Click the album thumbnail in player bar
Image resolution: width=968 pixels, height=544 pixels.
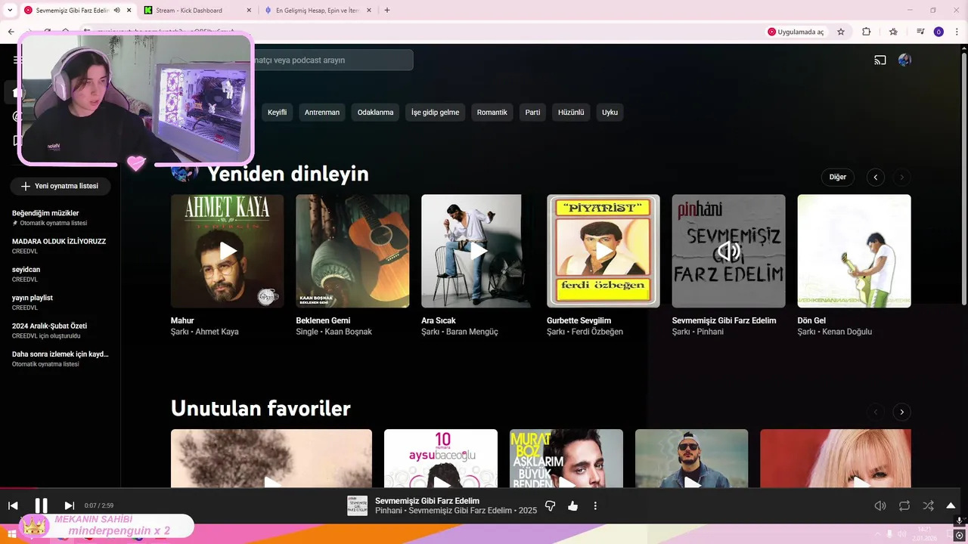click(x=357, y=505)
